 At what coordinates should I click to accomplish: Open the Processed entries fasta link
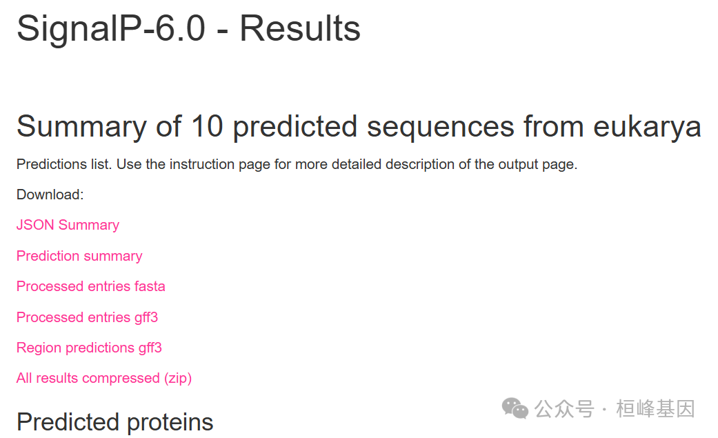click(x=91, y=286)
